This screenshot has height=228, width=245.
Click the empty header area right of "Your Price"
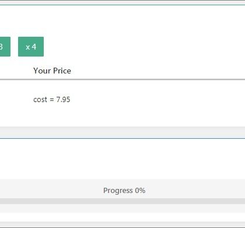tap(157, 71)
